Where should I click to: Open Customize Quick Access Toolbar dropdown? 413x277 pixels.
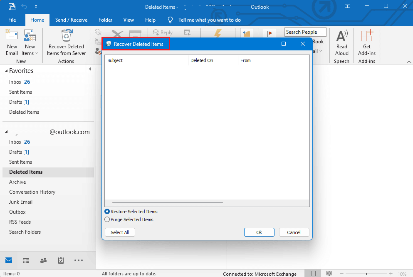pos(36,7)
